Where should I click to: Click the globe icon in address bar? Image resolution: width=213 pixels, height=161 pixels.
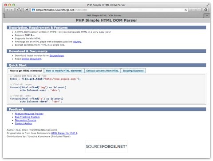point(33,10)
